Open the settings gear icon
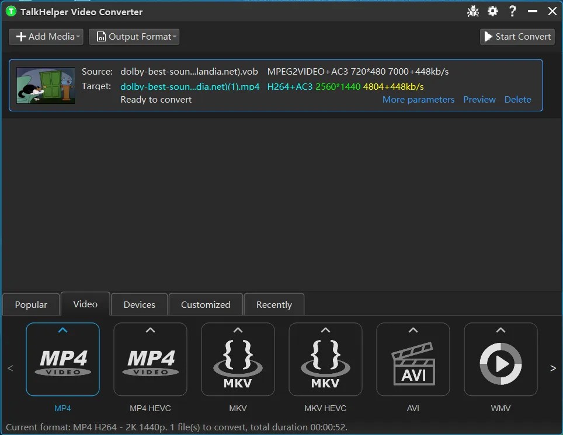 click(x=493, y=11)
